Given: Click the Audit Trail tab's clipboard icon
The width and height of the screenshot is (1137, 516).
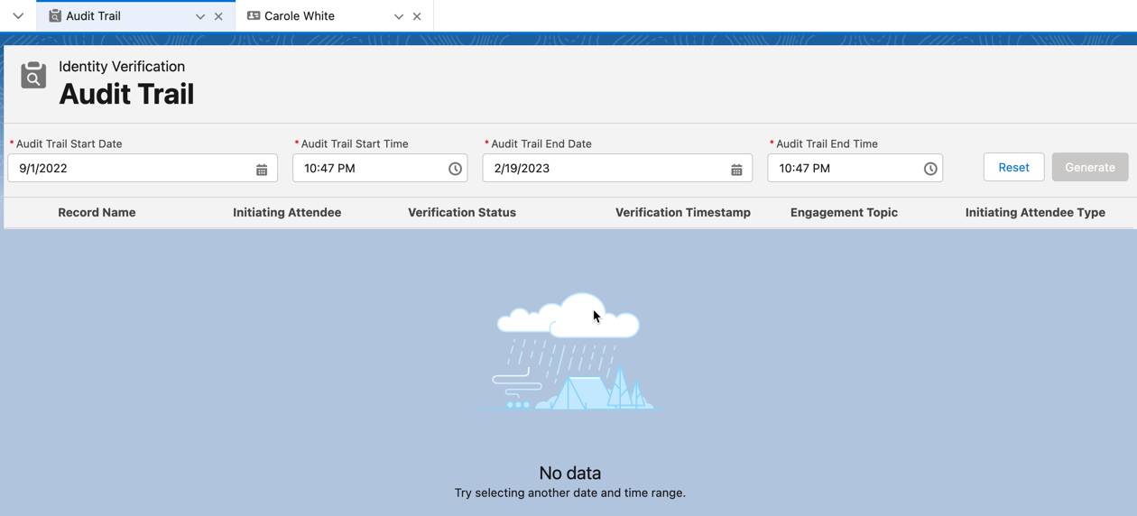Looking at the screenshot, I should [55, 15].
